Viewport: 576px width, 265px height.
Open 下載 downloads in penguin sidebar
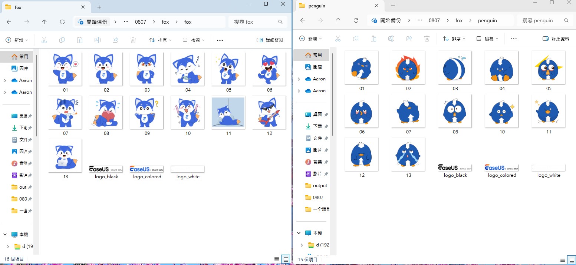pos(313,126)
